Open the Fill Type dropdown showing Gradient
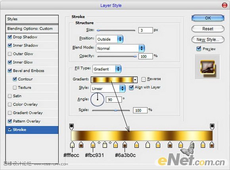Viewport: 230px width, 170px height. pyautogui.click(x=107, y=69)
